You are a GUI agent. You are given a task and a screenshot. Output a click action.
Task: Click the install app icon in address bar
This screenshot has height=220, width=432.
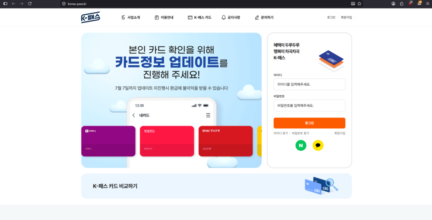coord(353,3)
